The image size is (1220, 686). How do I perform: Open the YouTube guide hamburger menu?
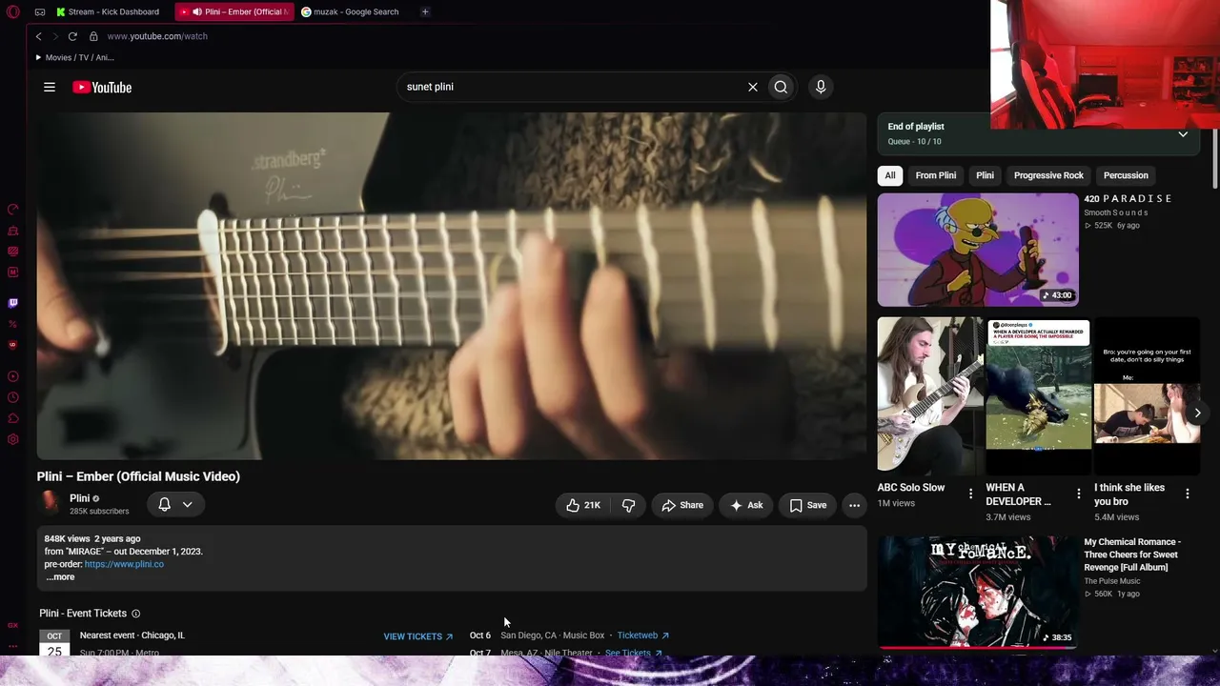coord(50,87)
